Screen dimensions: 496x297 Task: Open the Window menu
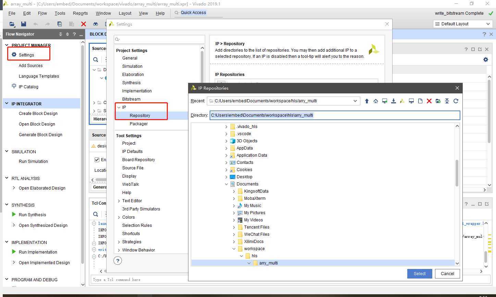(103, 13)
